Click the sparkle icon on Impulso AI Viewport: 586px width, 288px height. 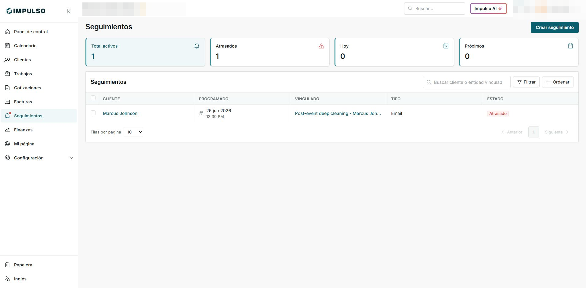point(500,9)
